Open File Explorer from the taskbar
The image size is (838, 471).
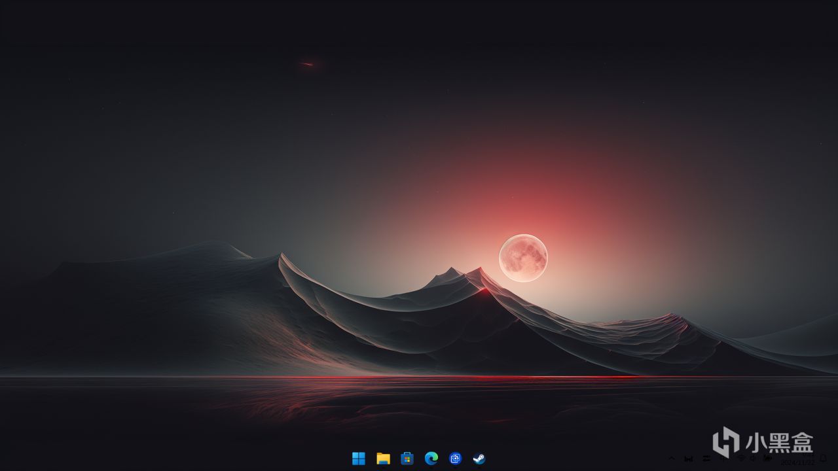tap(383, 459)
